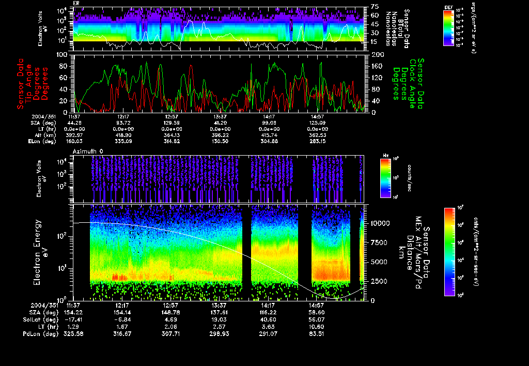Viewport: 529px width, 366px height.
Task: Select the "ER" panel title
Action: pyautogui.click(x=76, y=4)
